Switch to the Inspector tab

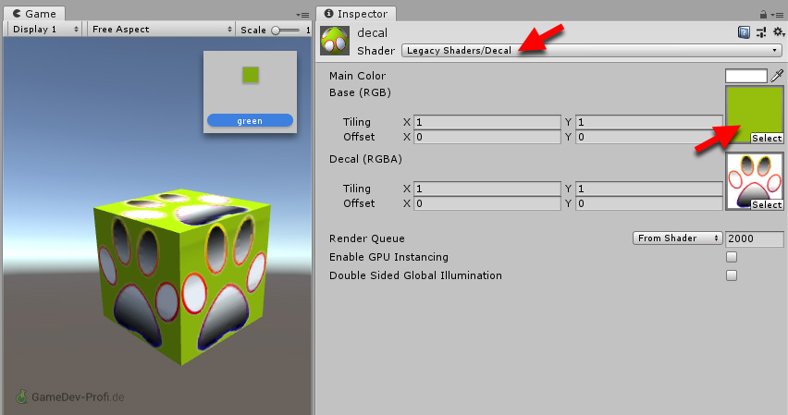click(356, 14)
